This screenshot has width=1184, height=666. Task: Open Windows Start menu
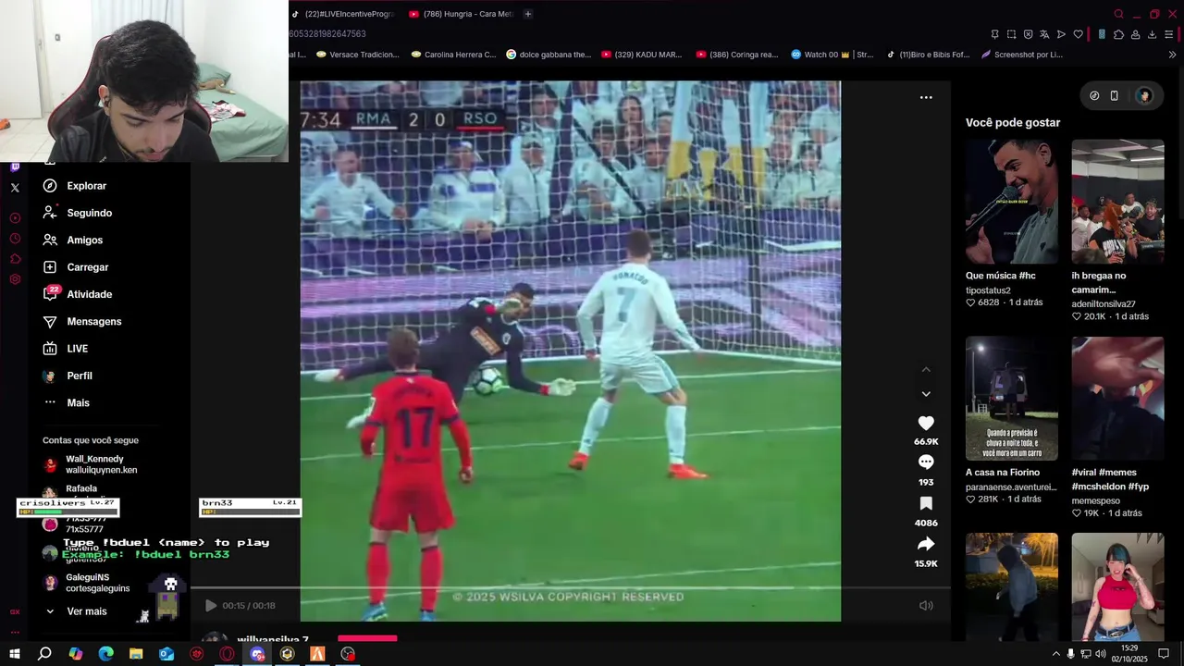coord(14,654)
